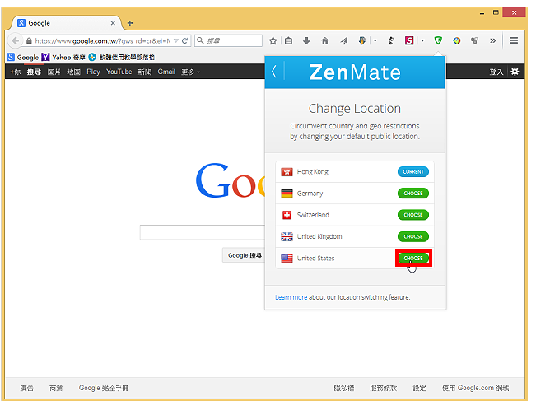Click the Hong Kong flag icon

point(287,171)
